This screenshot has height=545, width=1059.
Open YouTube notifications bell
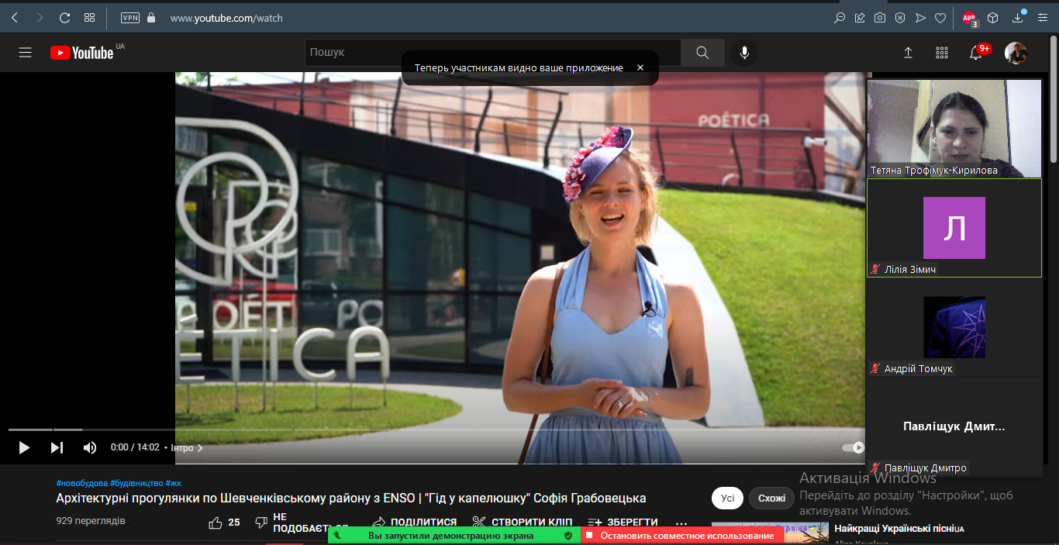[976, 53]
